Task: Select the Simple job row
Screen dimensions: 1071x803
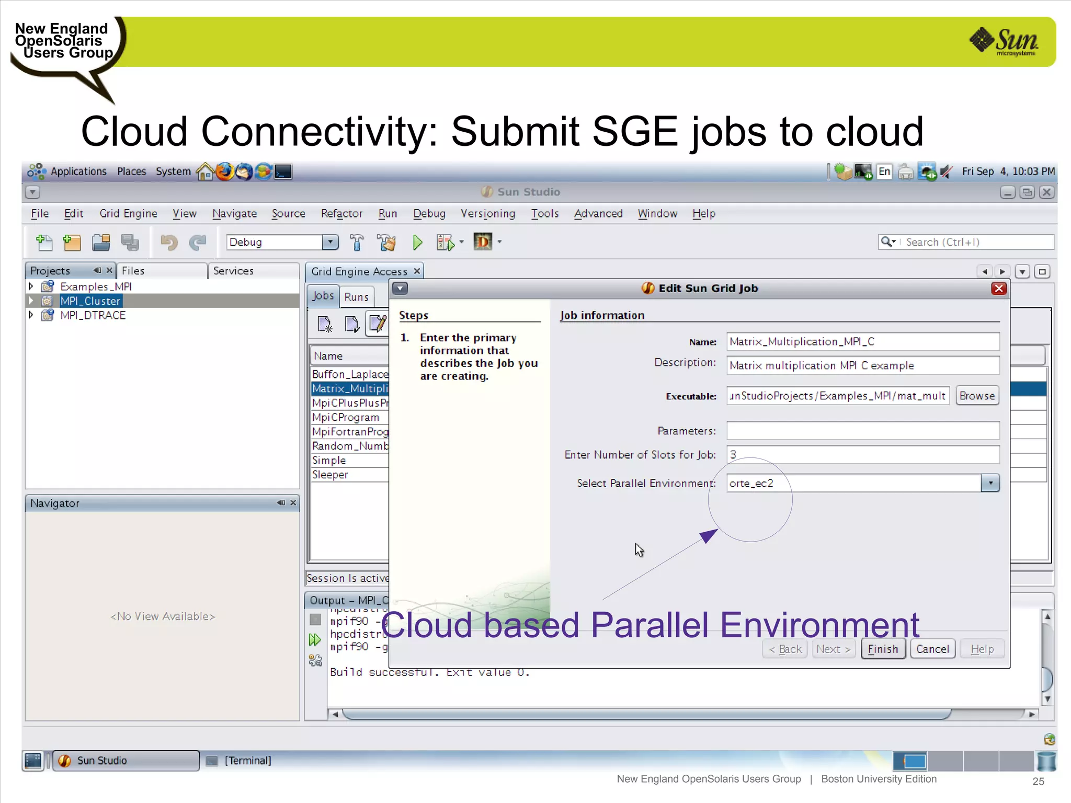Action: [350, 461]
